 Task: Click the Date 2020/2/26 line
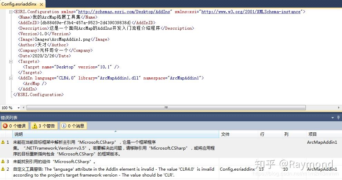[44, 56]
